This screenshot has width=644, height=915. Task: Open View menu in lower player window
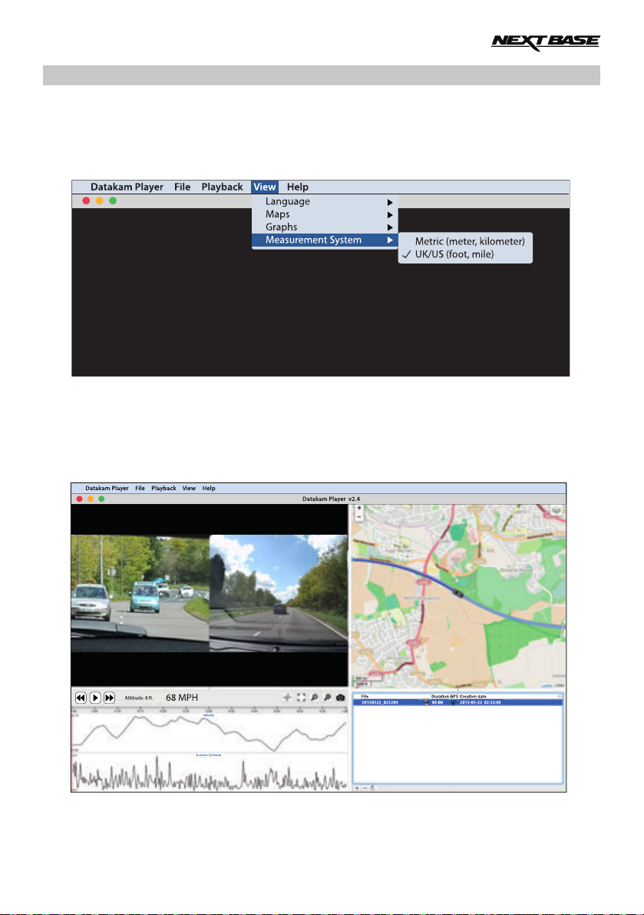189,489
